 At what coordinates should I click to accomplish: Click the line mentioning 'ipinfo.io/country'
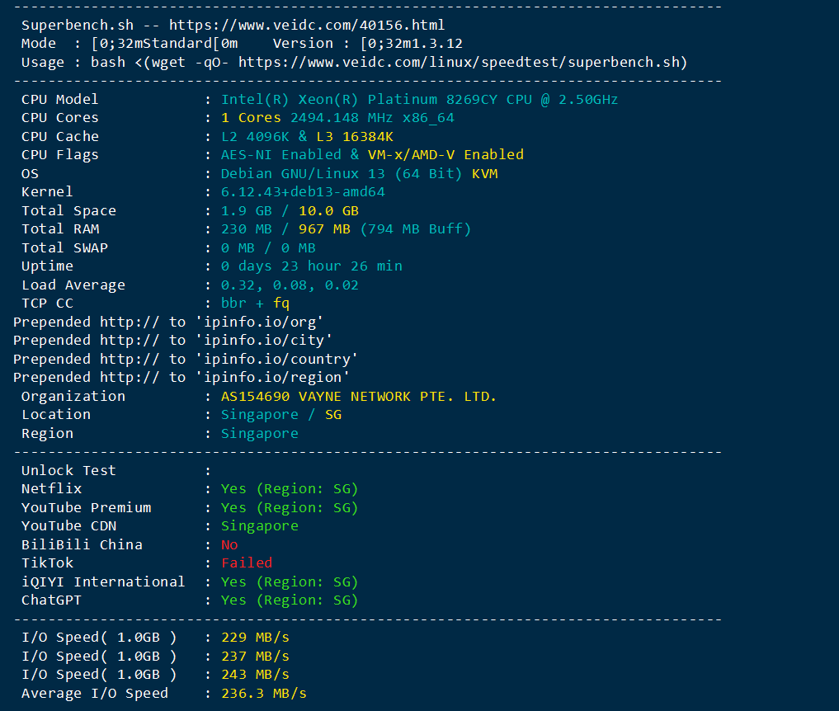[185, 359]
